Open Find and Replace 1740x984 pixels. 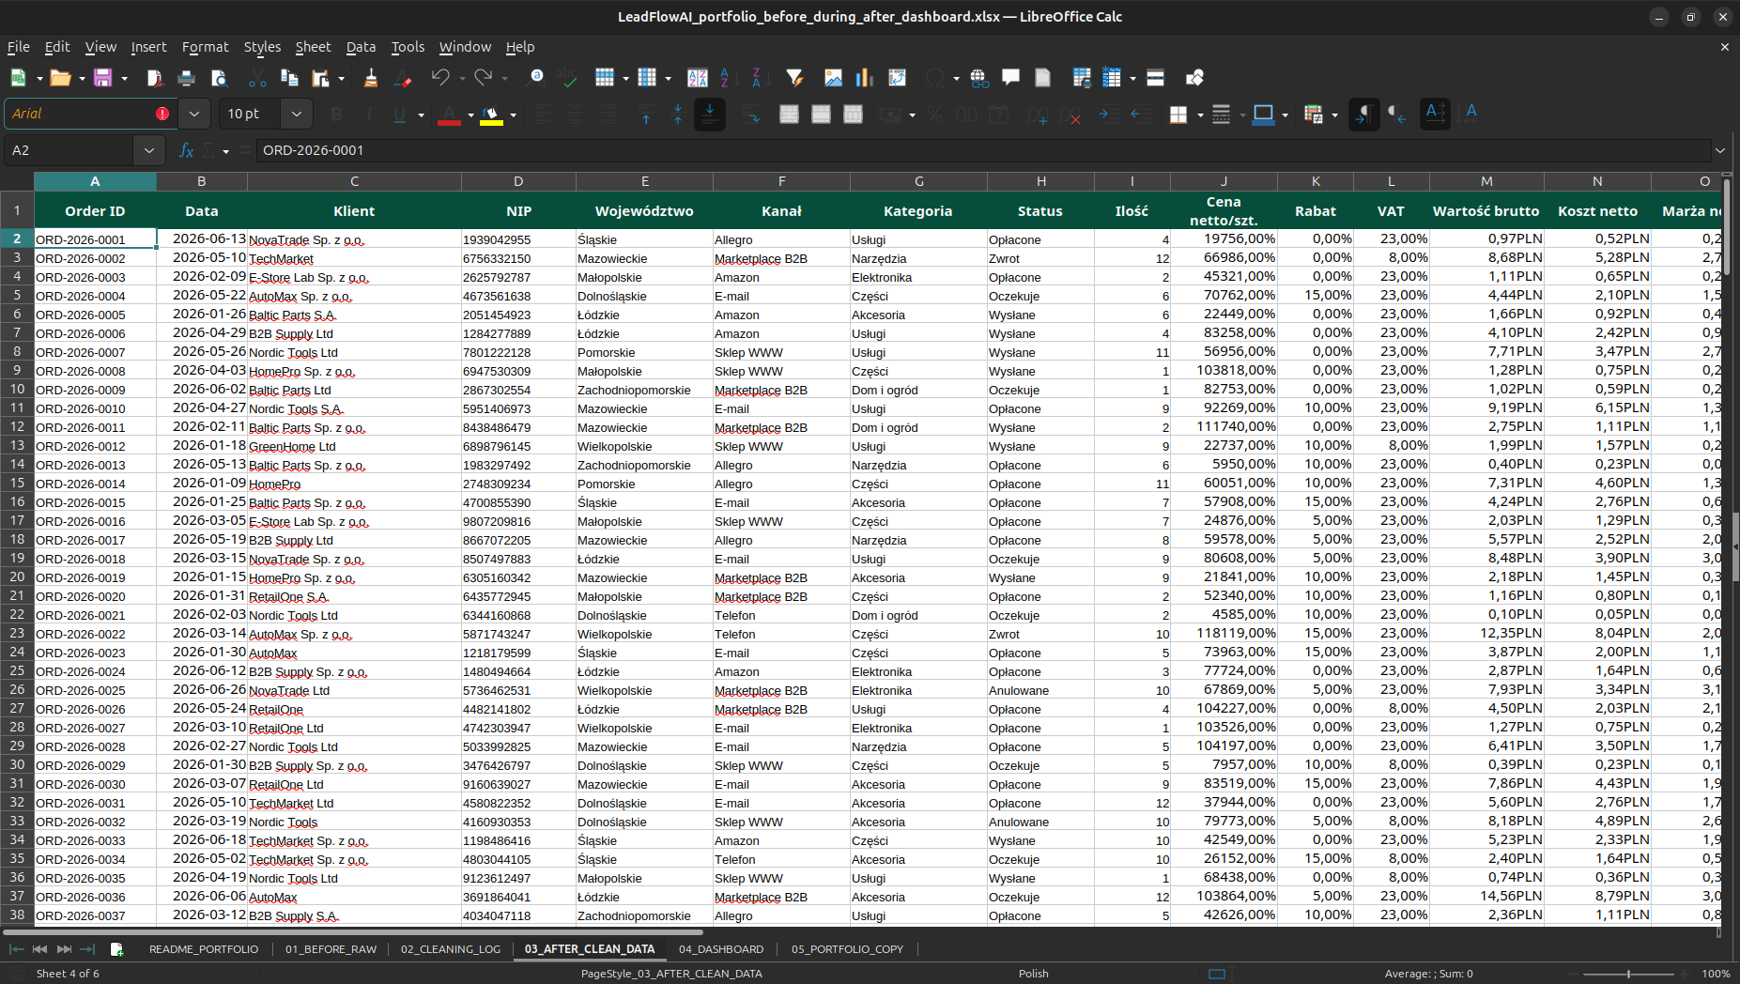(537, 78)
